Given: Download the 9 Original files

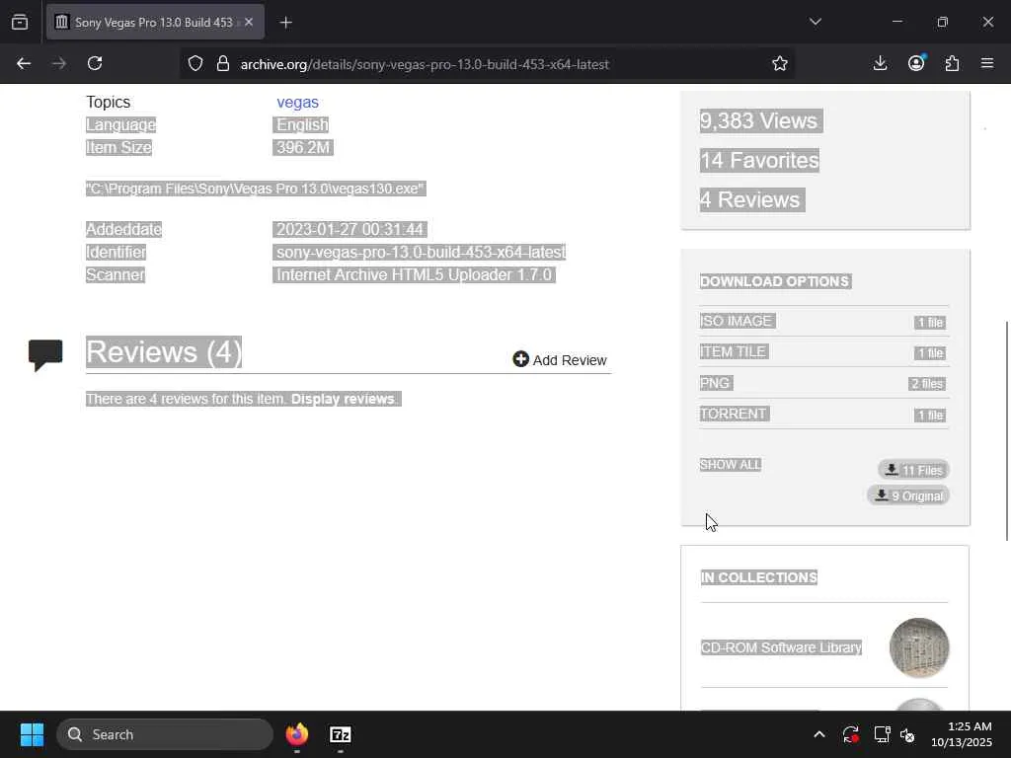Looking at the screenshot, I should (x=908, y=495).
